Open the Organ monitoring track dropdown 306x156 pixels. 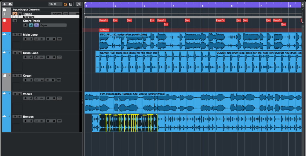point(53,25)
